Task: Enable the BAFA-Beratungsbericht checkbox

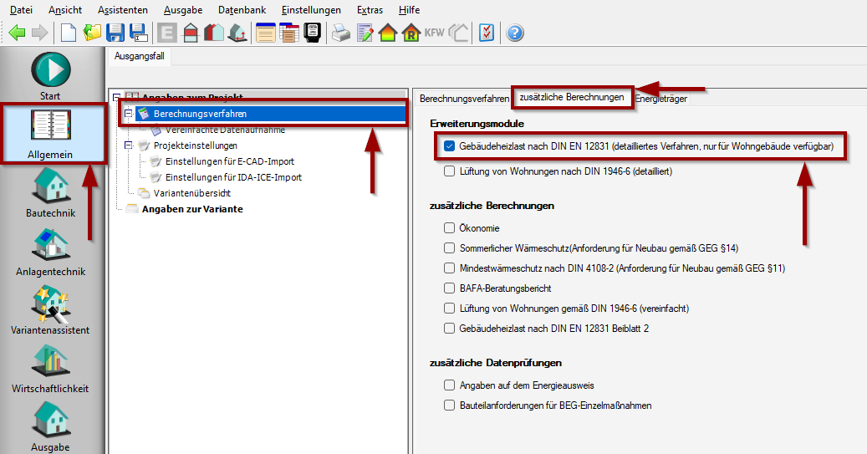Action: click(x=450, y=288)
